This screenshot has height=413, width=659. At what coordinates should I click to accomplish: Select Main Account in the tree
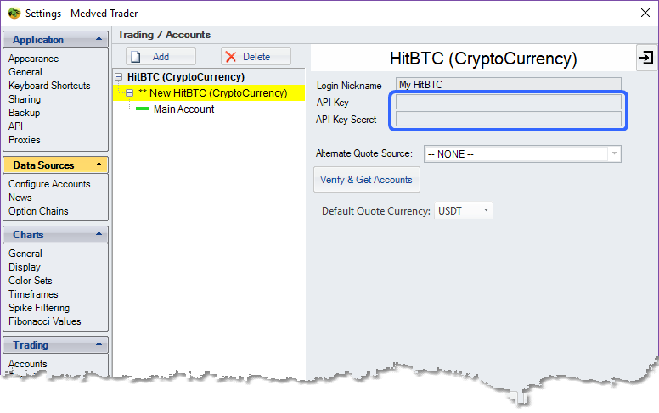(183, 109)
